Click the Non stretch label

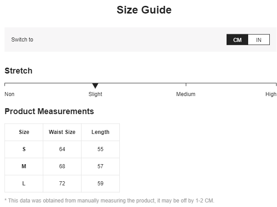pyautogui.click(x=9, y=94)
